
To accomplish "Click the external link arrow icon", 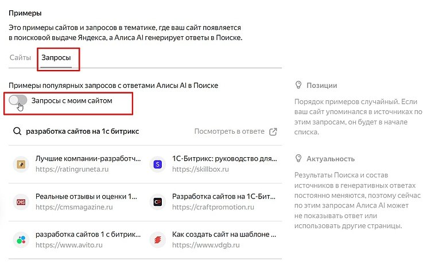I will coord(273,131).
